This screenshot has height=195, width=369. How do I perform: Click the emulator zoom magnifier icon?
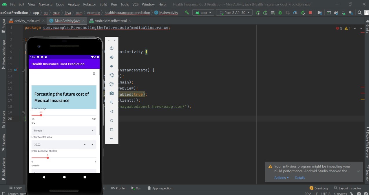[112, 103]
